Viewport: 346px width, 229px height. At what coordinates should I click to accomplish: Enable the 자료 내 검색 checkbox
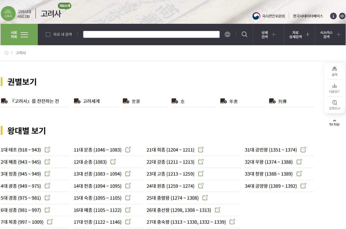coord(48,34)
